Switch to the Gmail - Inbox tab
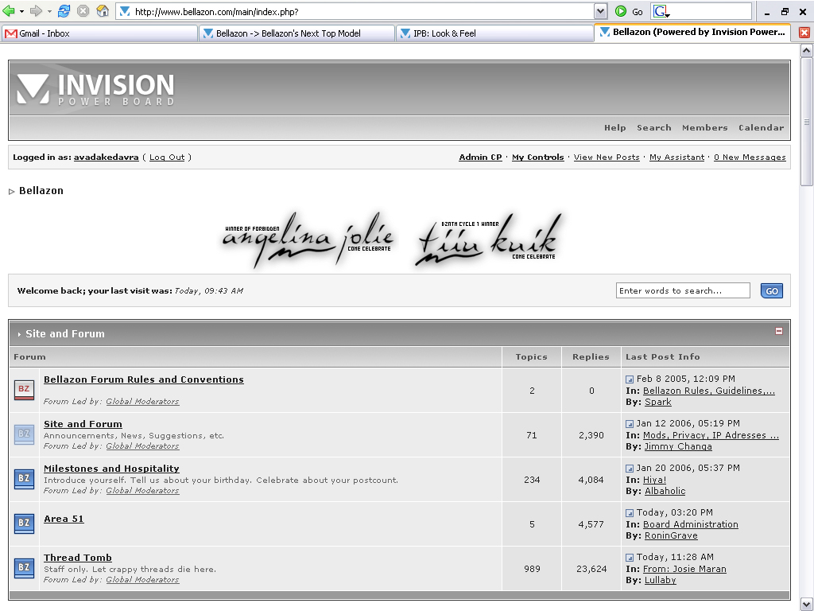Screen dimensions: 814x611 tap(99, 33)
